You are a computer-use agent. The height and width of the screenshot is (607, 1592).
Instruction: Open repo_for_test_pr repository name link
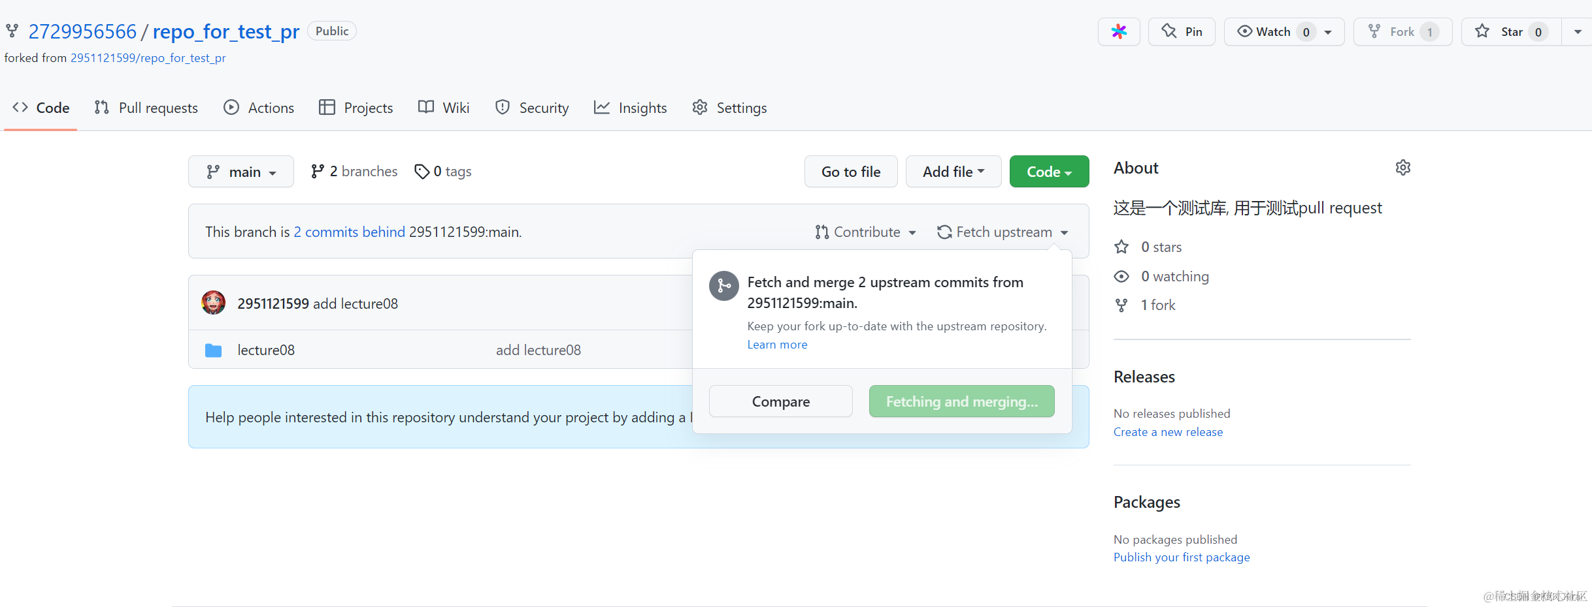pos(226,31)
